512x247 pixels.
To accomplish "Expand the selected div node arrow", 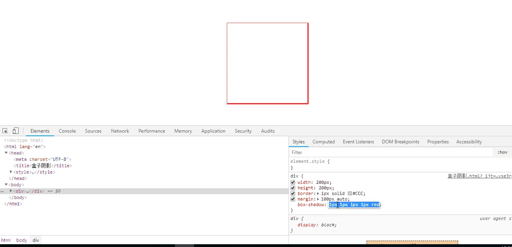I will coord(11,191).
